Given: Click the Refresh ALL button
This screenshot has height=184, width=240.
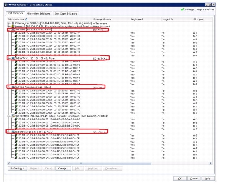Looking at the screenshot, I should click(x=17, y=169).
